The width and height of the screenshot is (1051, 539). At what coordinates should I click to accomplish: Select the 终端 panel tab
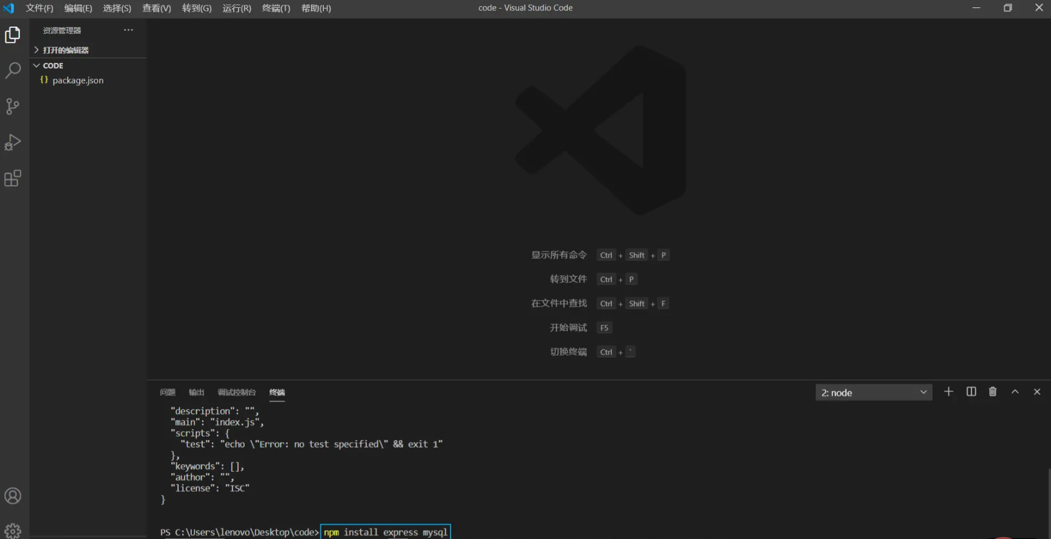(277, 393)
